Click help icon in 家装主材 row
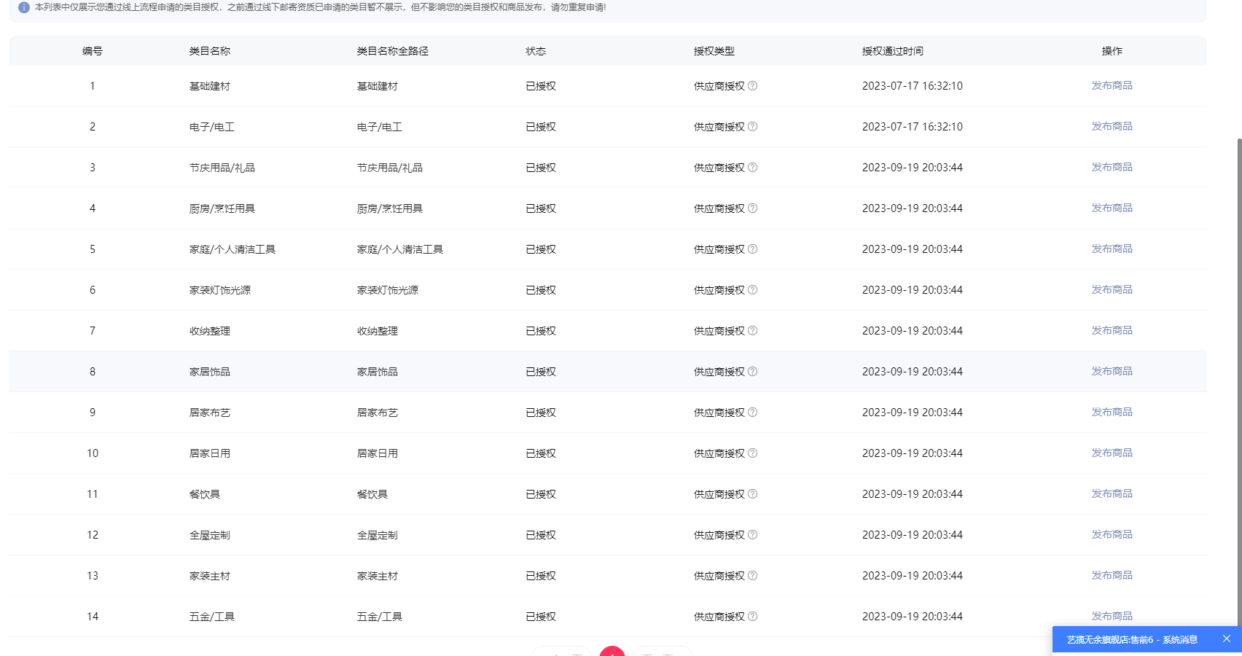Image resolution: width=1242 pixels, height=656 pixels. tap(753, 576)
